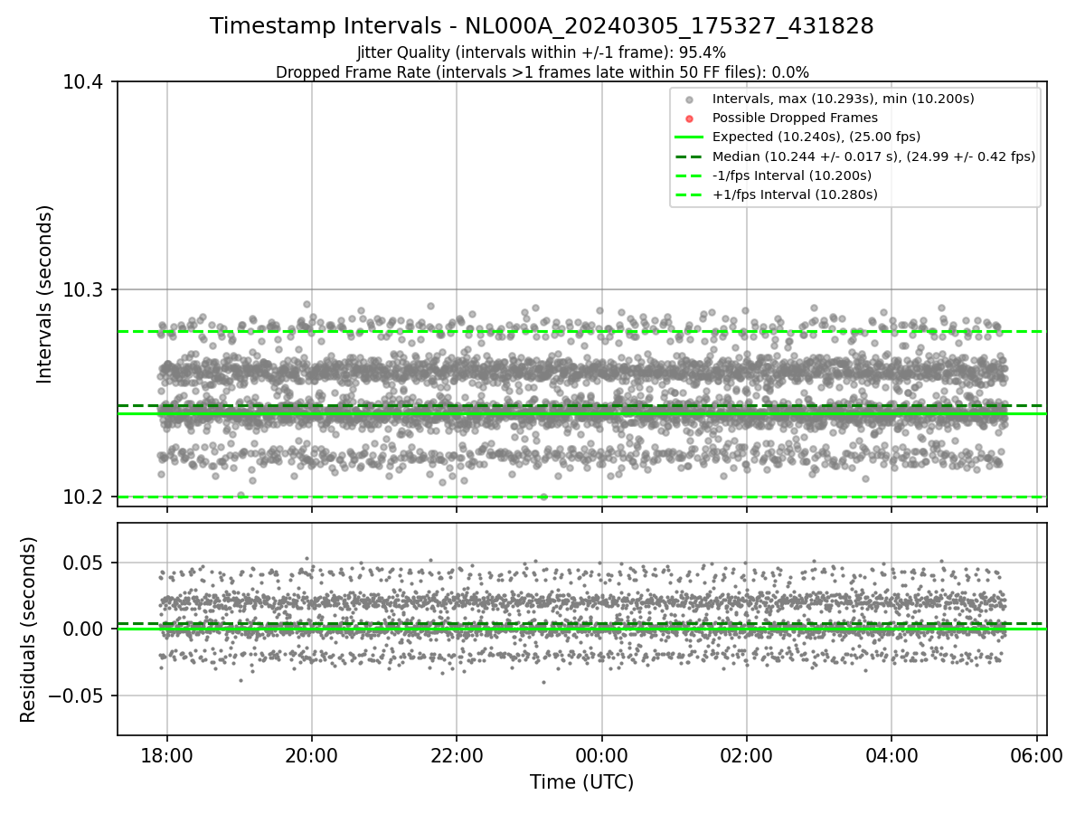The image size is (1085, 814).
Task: Click the 'Intervals (seconds)' y-axis label
Action: [45, 293]
